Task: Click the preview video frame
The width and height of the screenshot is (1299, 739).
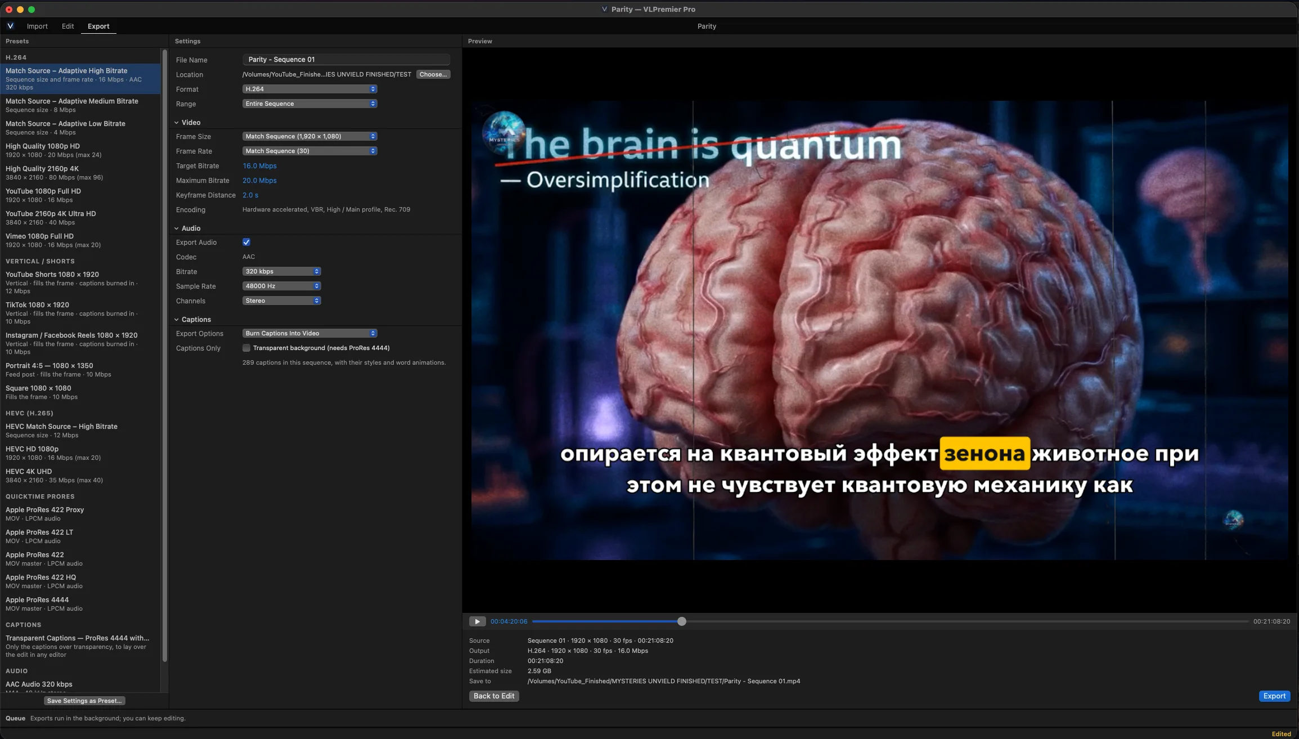Action: coord(879,330)
